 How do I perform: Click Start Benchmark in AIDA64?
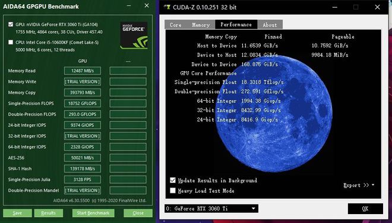[x=93, y=213]
